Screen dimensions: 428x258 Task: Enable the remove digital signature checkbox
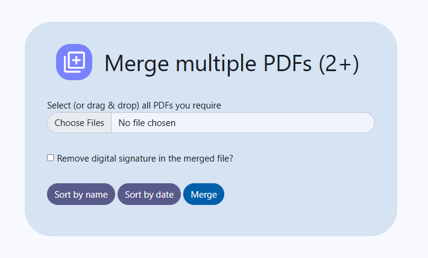pos(51,158)
